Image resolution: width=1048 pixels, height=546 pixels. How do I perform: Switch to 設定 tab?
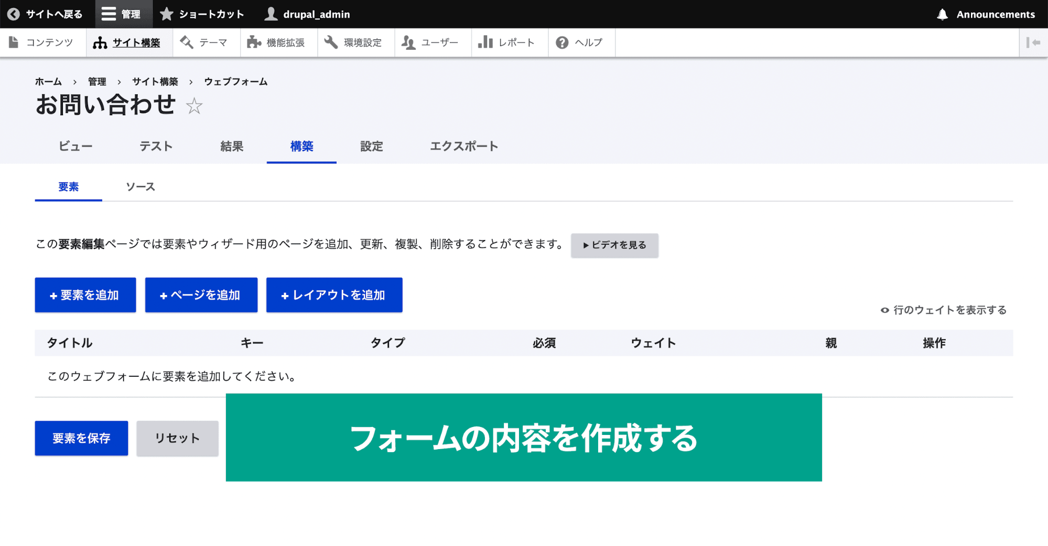pos(372,146)
